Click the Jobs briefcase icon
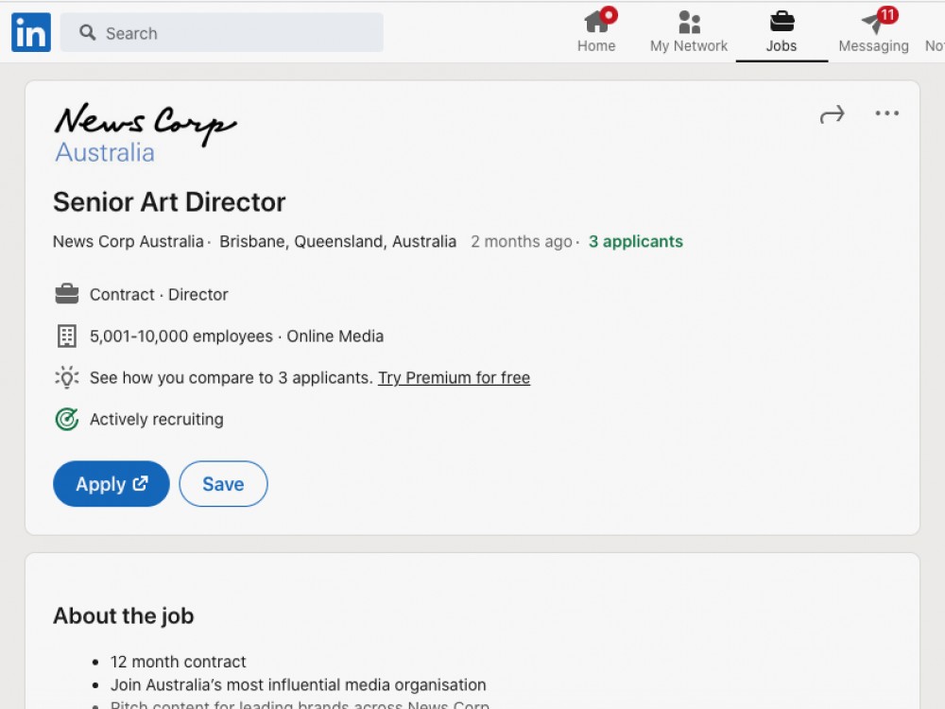The width and height of the screenshot is (945, 709). tap(782, 22)
